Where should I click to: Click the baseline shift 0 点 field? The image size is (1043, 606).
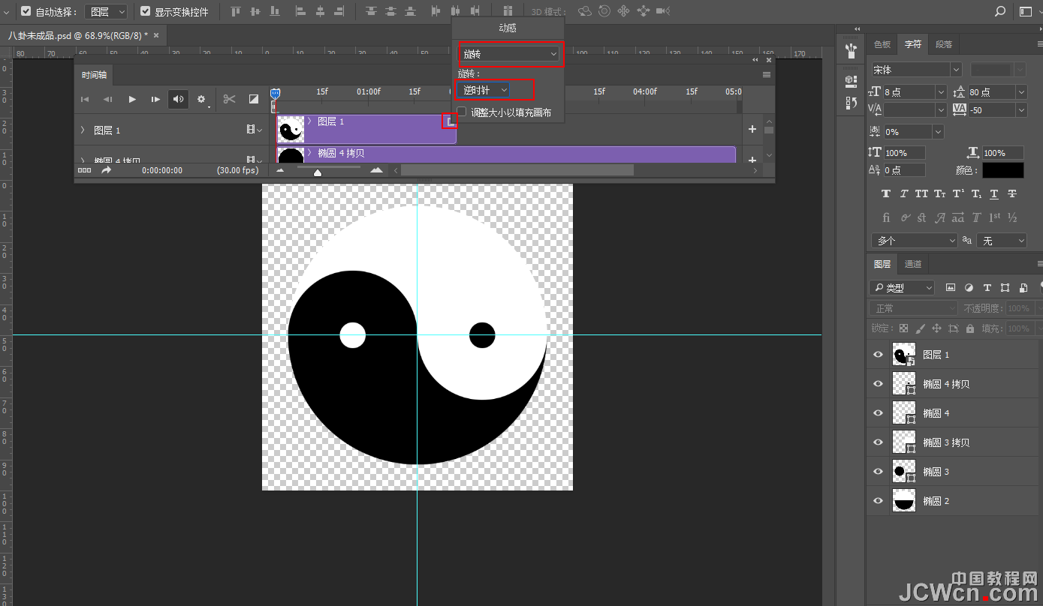pos(904,170)
